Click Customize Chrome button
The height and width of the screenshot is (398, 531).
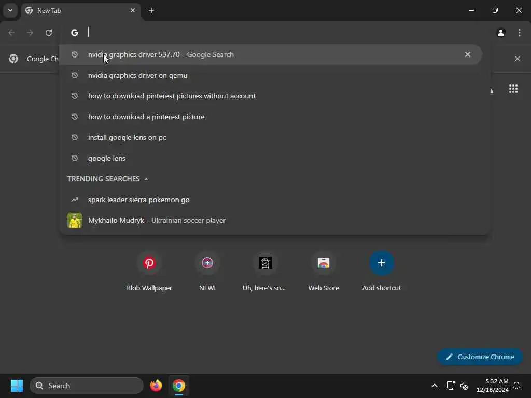pyautogui.click(x=480, y=357)
